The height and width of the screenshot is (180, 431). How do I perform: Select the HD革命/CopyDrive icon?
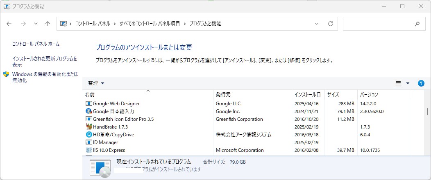pyautogui.click(x=88, y=135)
